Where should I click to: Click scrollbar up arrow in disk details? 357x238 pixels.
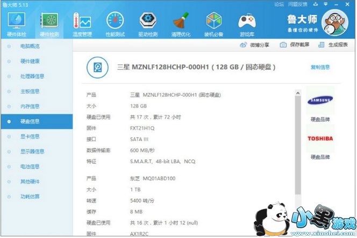[x=298, y=93]
